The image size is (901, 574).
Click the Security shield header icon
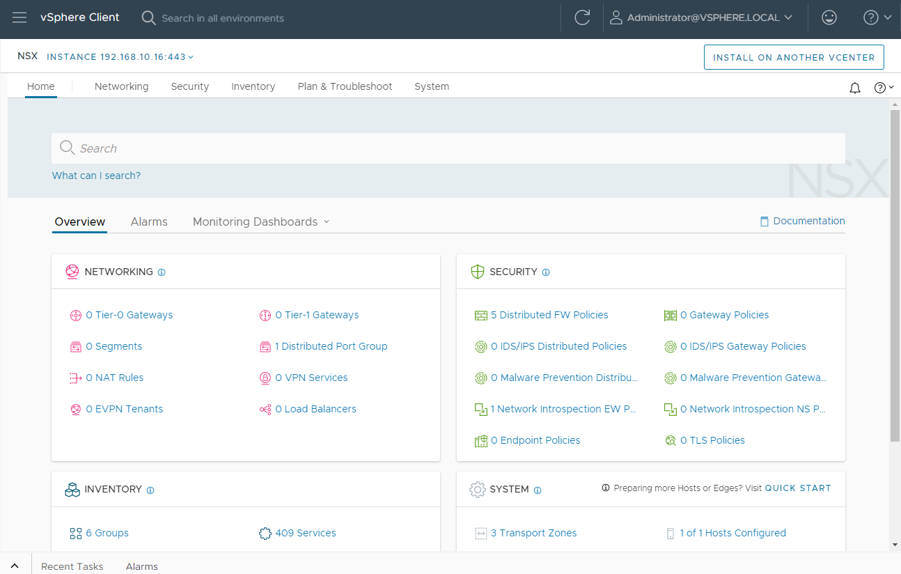point(477,272)
